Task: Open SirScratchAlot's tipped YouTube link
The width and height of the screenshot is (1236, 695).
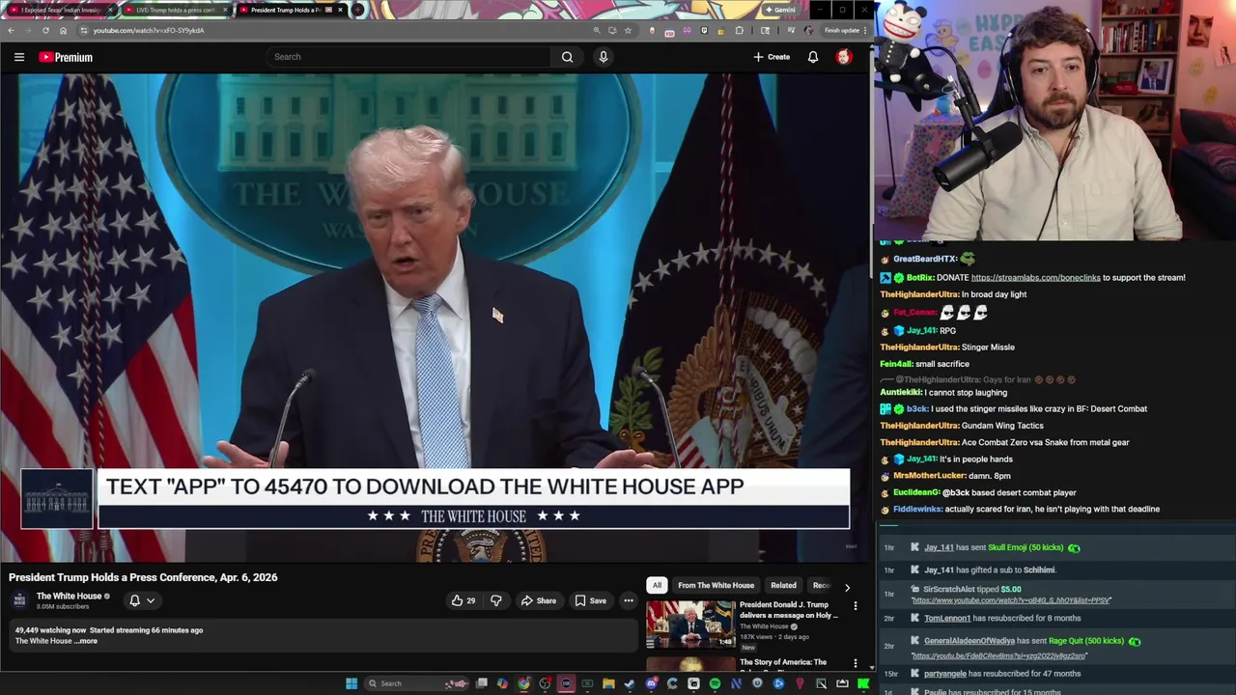Action: (1011, 600)
